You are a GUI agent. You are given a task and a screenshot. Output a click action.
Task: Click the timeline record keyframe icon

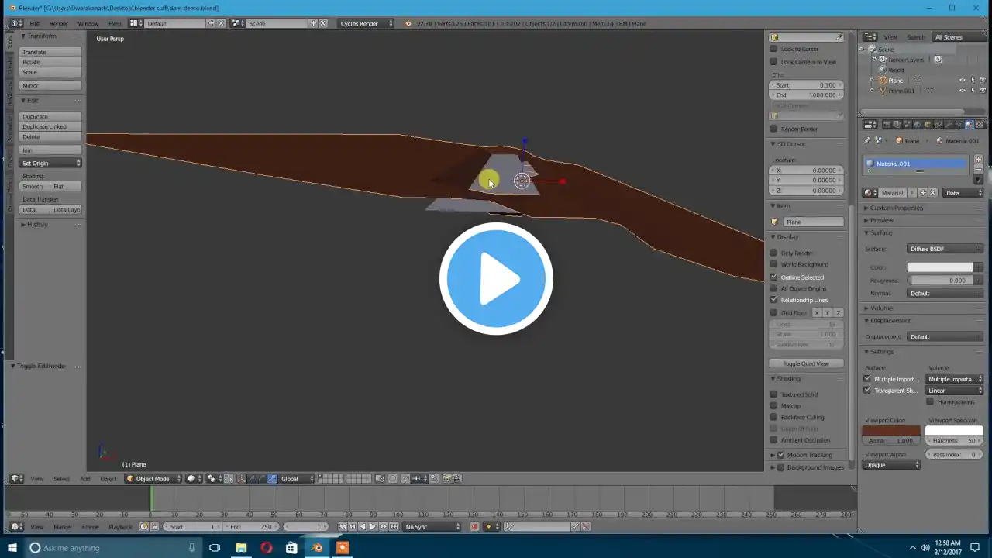tap(474, 527)
